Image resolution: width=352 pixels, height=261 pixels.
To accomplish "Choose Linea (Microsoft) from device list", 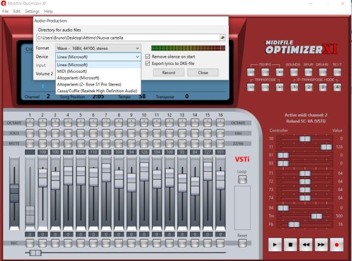I will [x=98, y=65].
